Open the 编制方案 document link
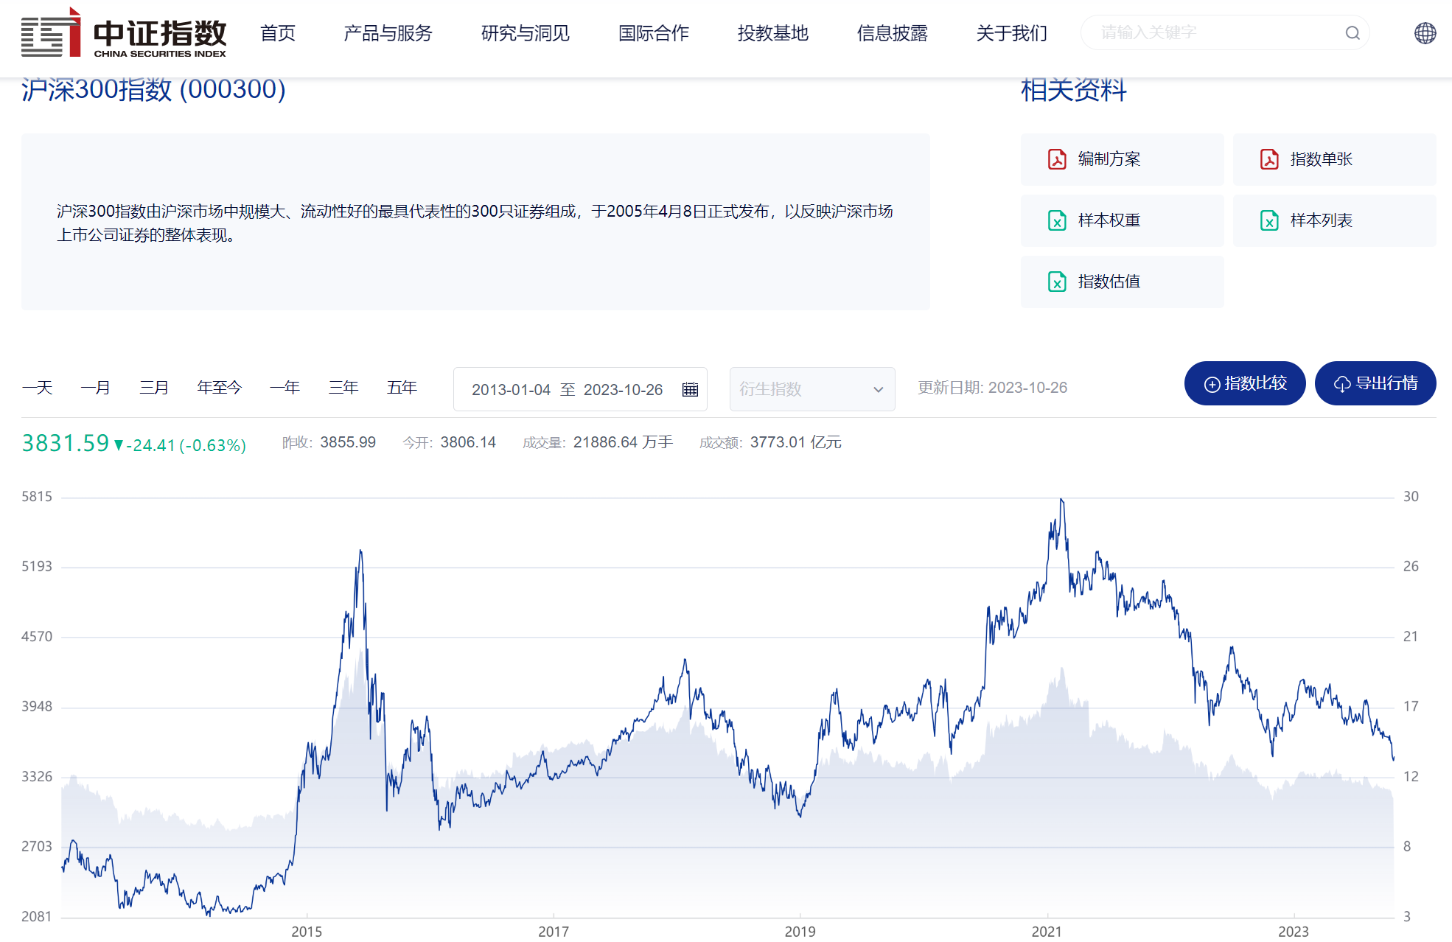The image size is (1452, 942). coord(1122,159)
